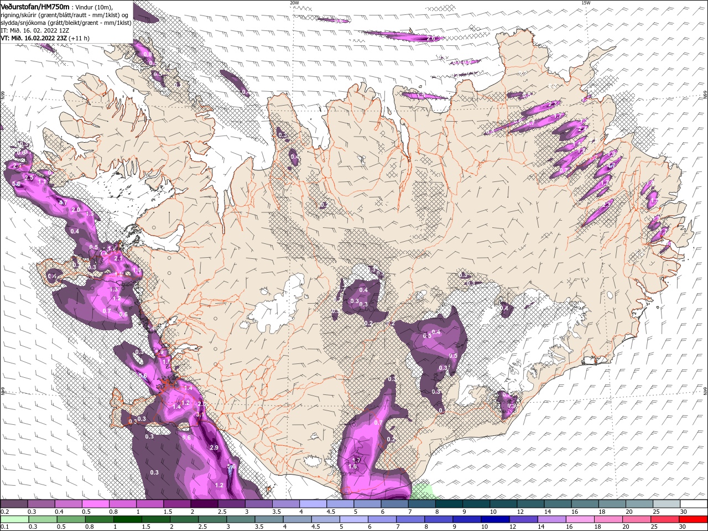Pick rain-scale swatch between 0.8 and 1
This screenshot has width=708, height=531.
(x=100, y=519)
